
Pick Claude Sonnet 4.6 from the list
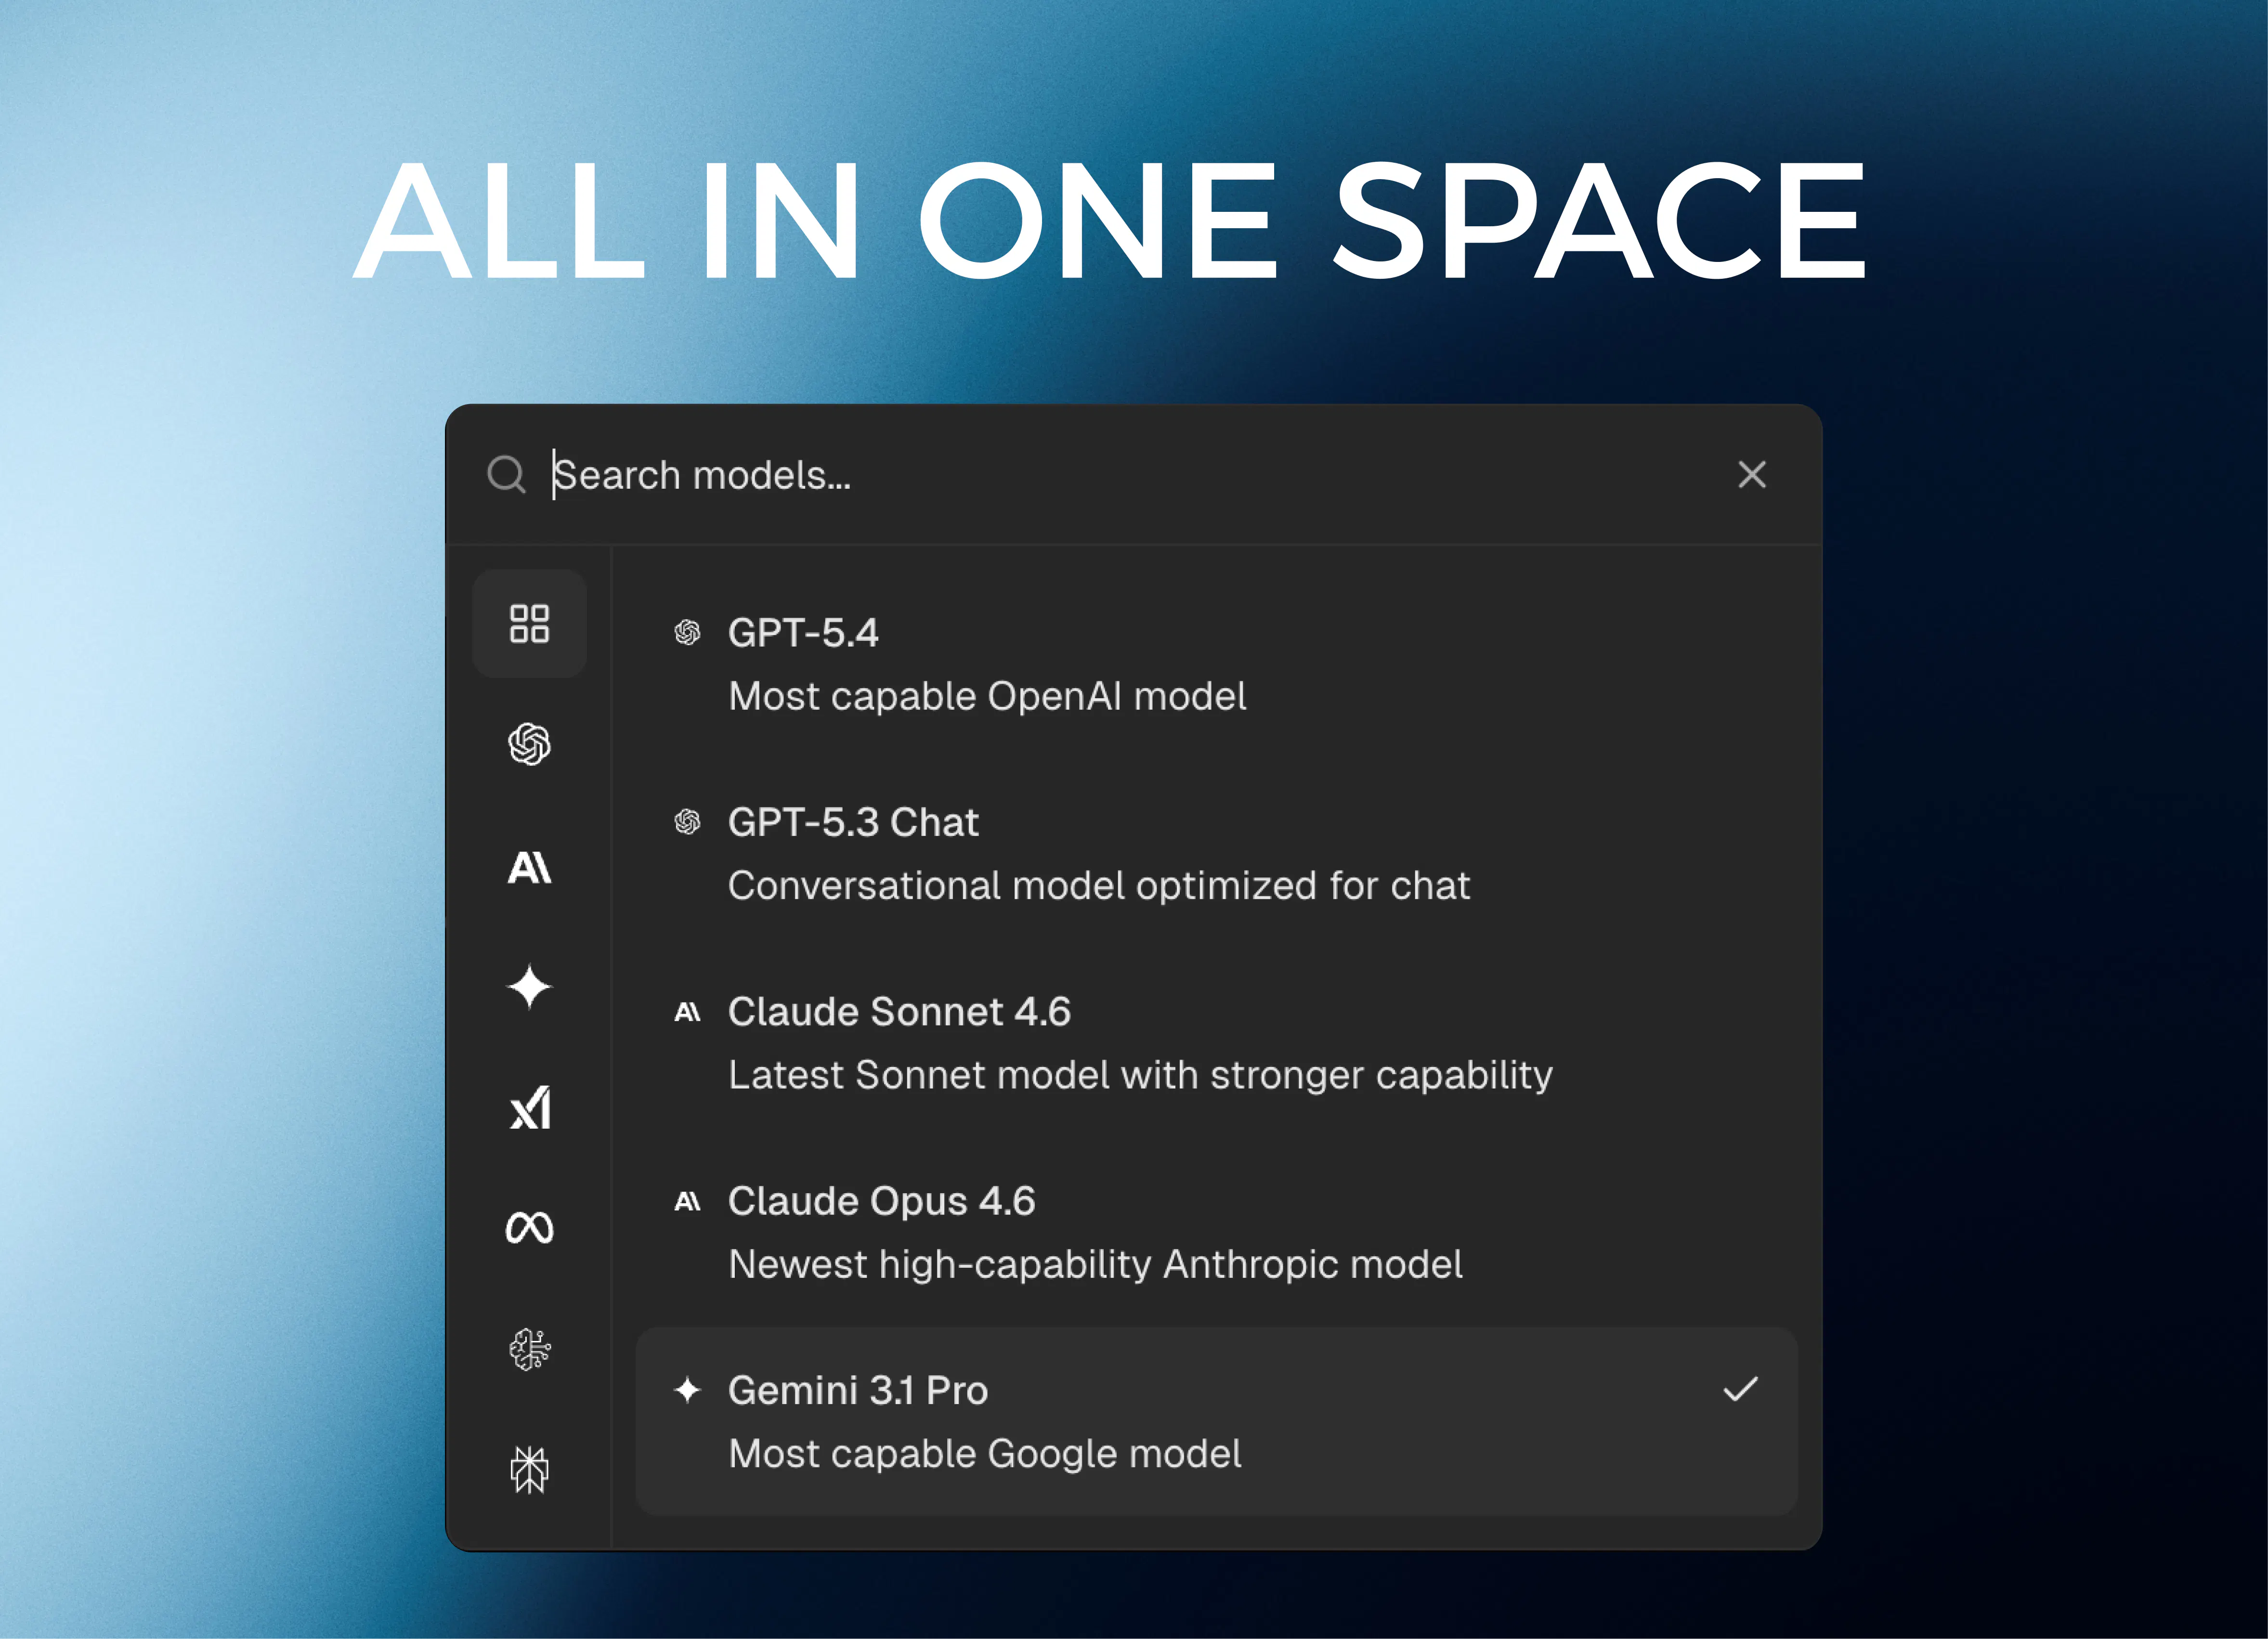[x=1217, y=1043]
